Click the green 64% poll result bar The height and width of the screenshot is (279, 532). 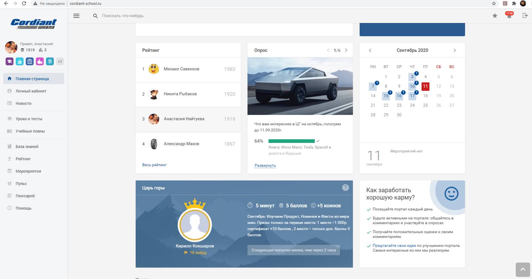point(291,141)
